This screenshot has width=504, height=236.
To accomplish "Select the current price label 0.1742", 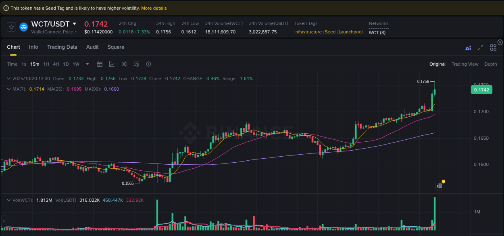I will pos(481,89).
